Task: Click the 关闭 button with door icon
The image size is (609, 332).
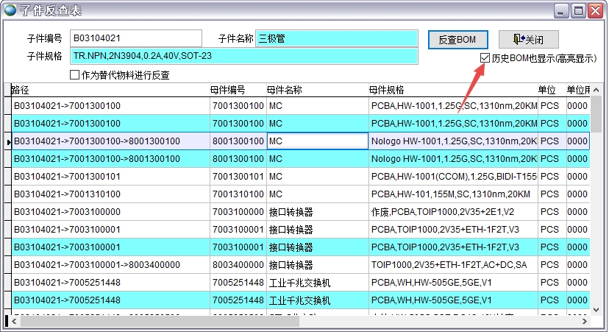Action: tap(528, 39)
